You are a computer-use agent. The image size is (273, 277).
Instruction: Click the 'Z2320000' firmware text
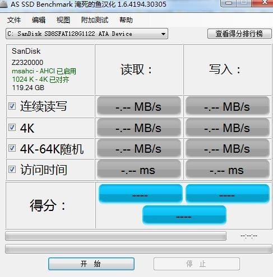[27, 63]
